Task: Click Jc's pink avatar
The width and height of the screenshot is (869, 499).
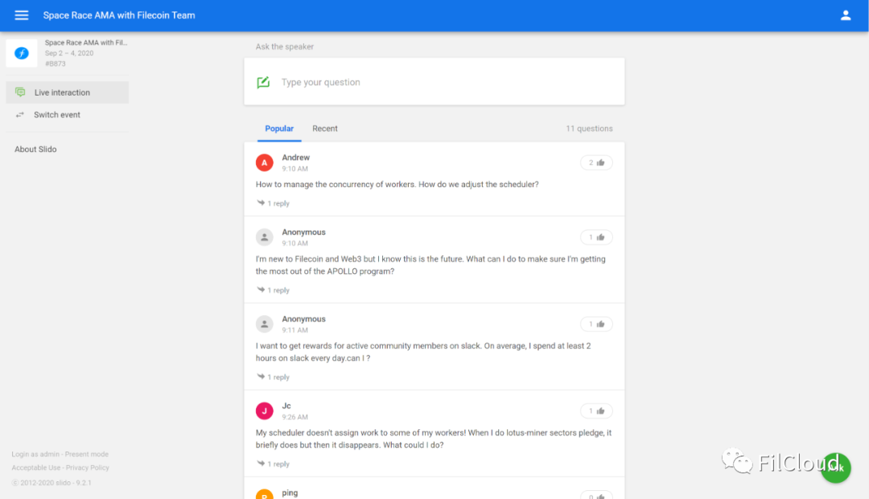Action: tap(265, 411)
